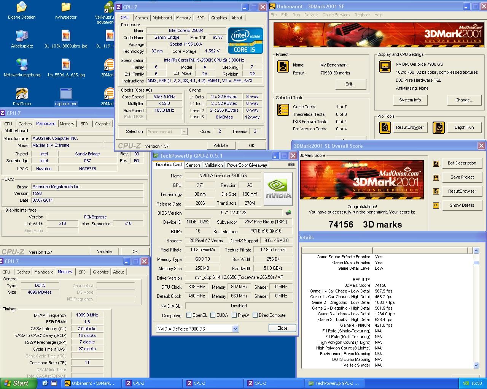Click the Pro Tools ResultBrowser magnifier icon
Screen dimensions: 487x389
click(385, 128)
